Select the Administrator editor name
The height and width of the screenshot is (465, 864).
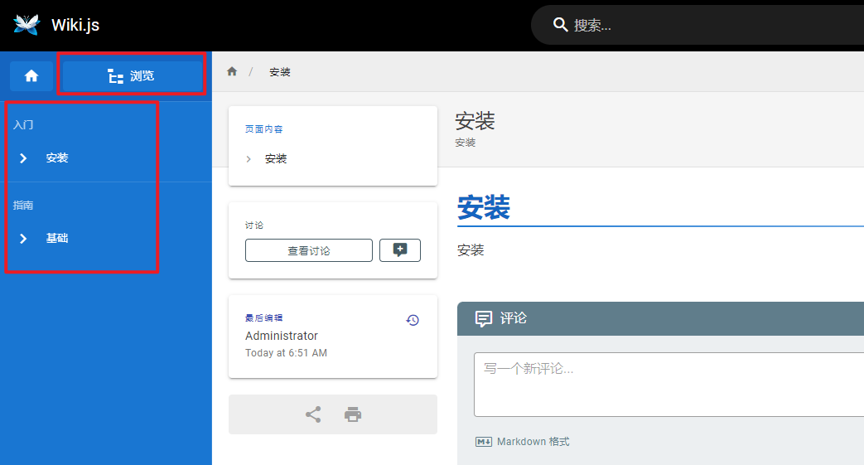[282, 336]
